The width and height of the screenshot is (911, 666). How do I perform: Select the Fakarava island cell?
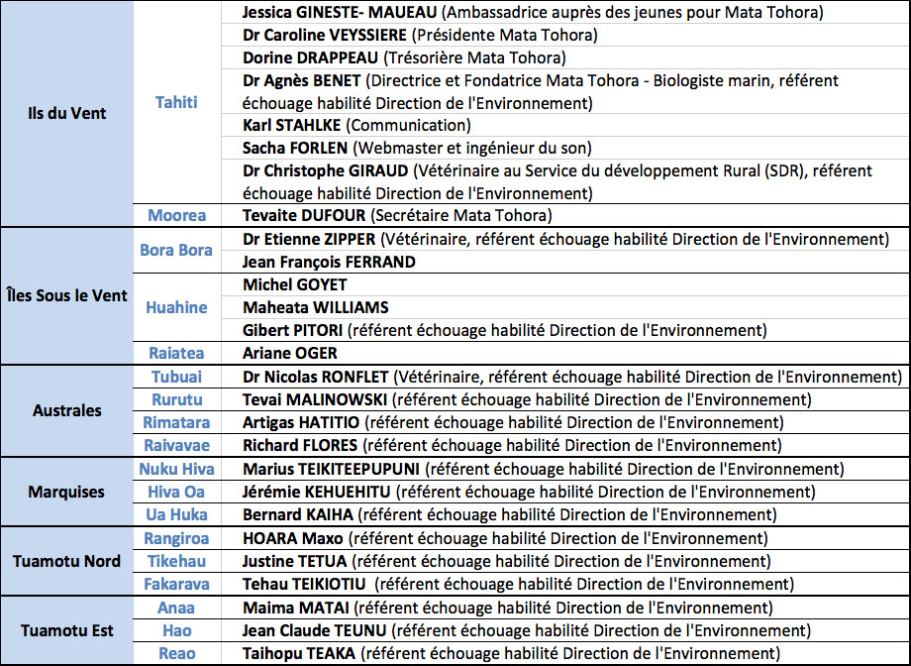[x=176, y=584]
